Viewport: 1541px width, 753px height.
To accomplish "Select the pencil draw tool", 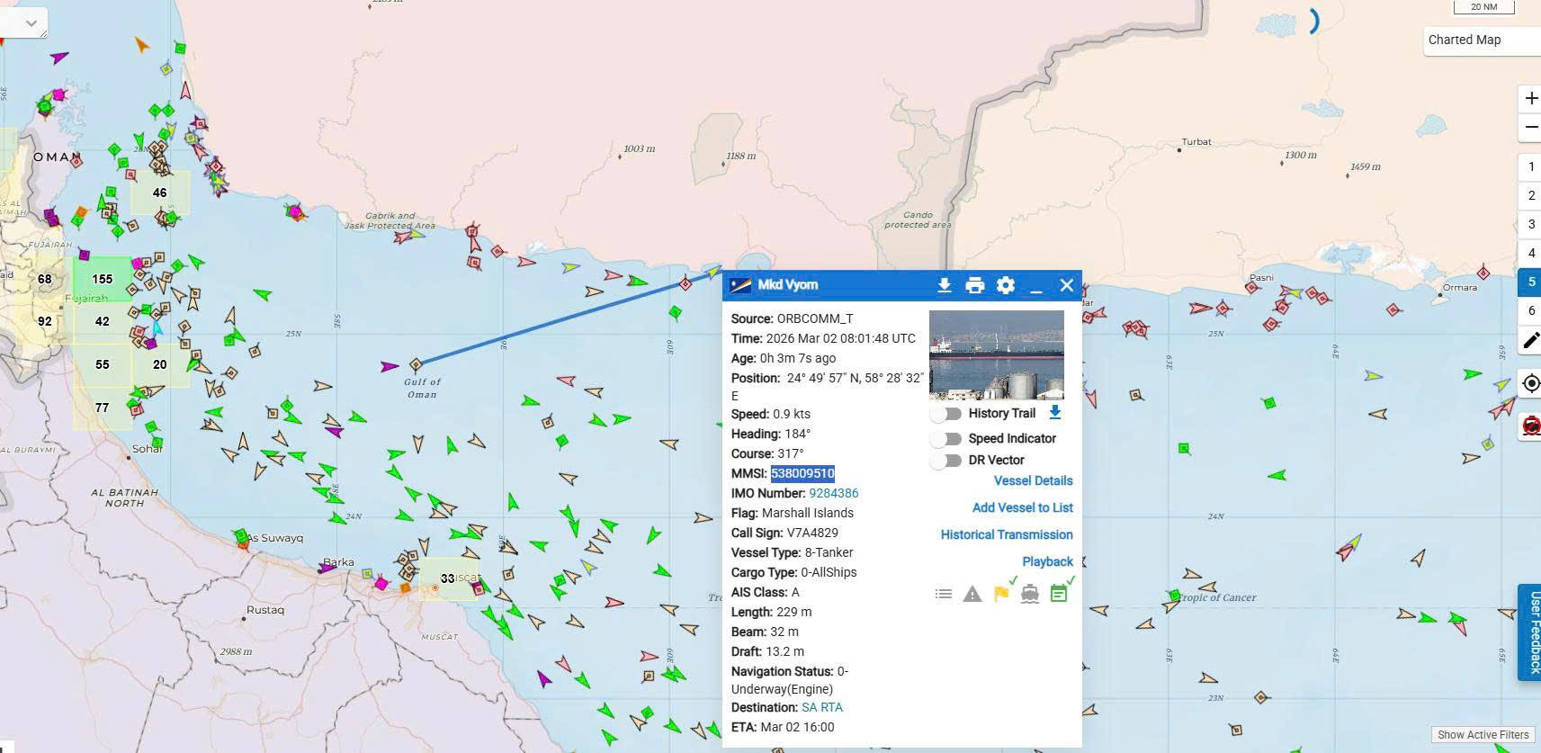I will coord(1530,341).
